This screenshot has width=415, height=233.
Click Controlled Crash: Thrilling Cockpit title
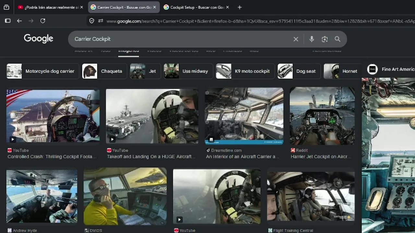[x=52, y=157]
